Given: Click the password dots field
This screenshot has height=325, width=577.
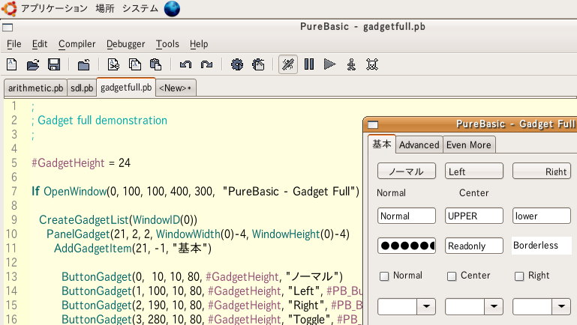Looking at the screenshot, I should tap(407, 246).
